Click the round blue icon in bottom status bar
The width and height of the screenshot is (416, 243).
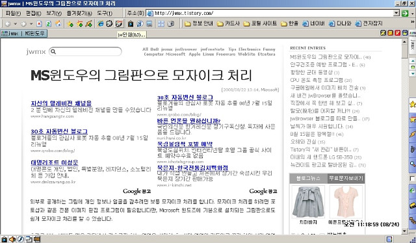(x=21, y=239)
